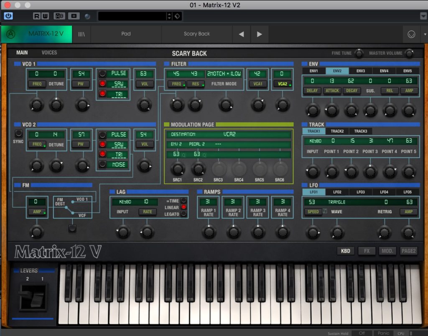428x336 pixels.
Task: Click the MOD. panel button
Action: click(387, 251)
